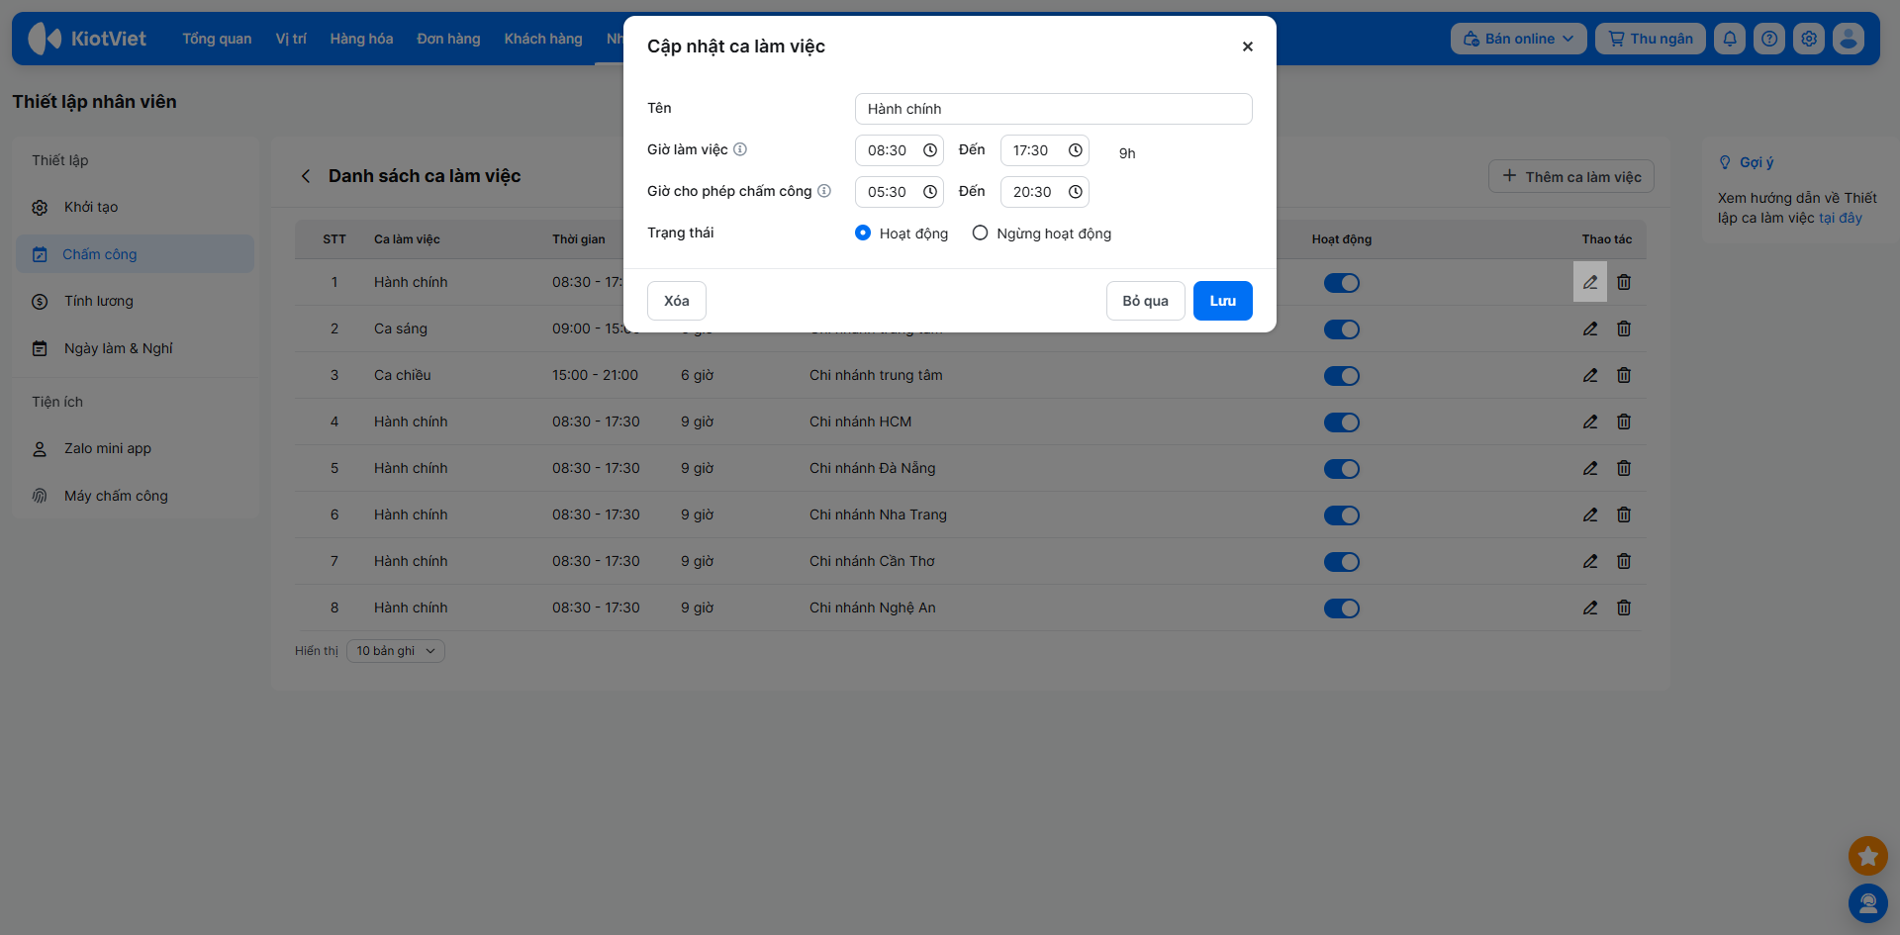Delete the Chi nhánh Nha Trang shift
The width and height of the screenshot is (1900, 935).
tap(1624, 514)
